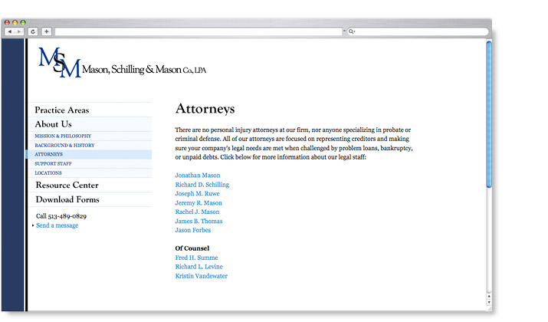Open Fred H. Summe's profile link
Image resolution: width=548 pixels, height=322 pixels.
tap(196, 258)
